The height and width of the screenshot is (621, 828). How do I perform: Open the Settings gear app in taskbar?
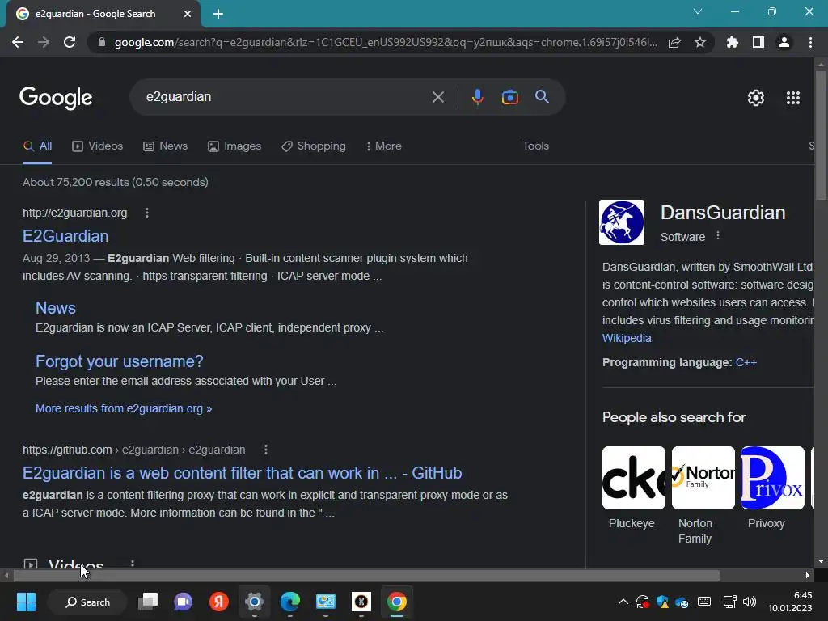point(255,602)
